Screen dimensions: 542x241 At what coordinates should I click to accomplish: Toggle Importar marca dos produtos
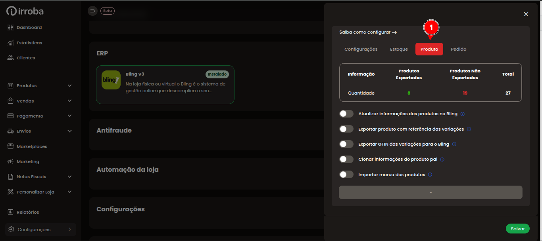coord(346,175)
